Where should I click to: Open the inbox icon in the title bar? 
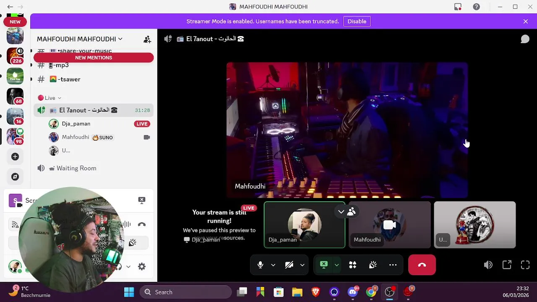(458, 7)
